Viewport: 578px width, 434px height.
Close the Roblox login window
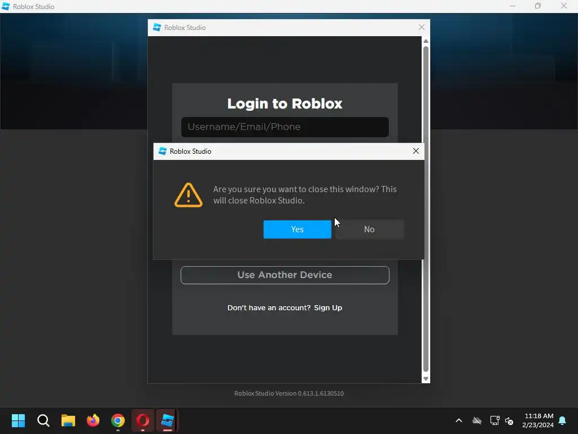point(422,27)
